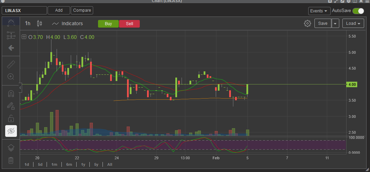This screenshot has width=370, height=172.
Task: Click the left arrow drawing tool
Action: tap(11, 48)
